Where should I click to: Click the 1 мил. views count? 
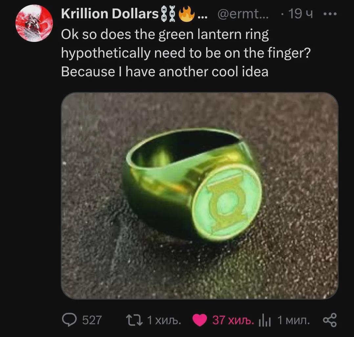click(x=294, y=320)
